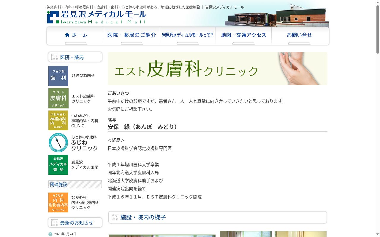Follow the ひさつね歯科 text link
Screen dimensions: 380x237
[83, 76]
